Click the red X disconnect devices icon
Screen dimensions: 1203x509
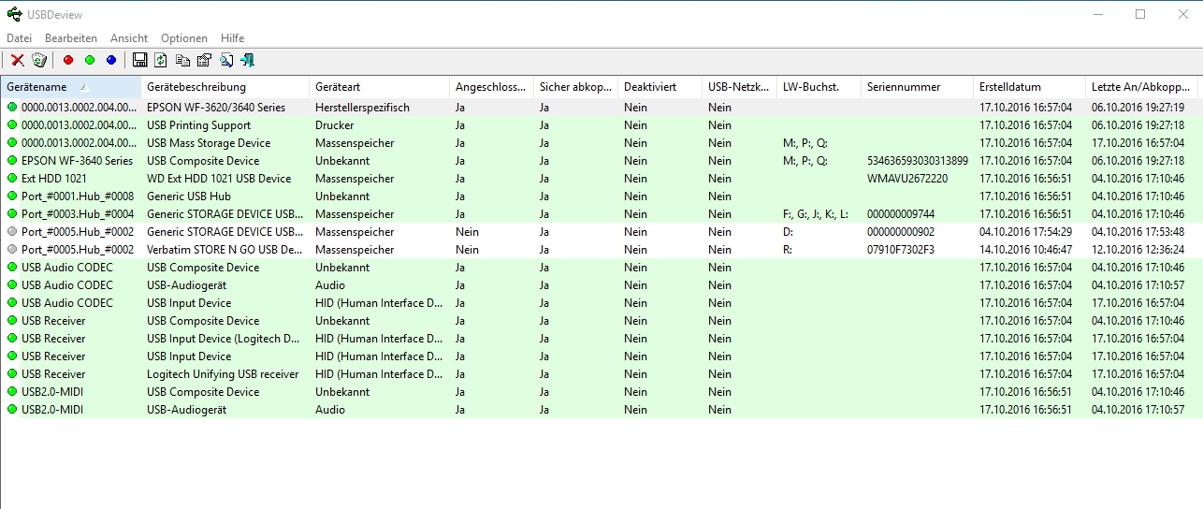coord(18,60)
